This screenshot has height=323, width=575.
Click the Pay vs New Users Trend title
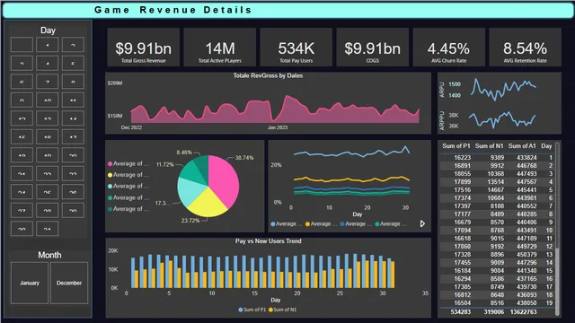(268, 241)
